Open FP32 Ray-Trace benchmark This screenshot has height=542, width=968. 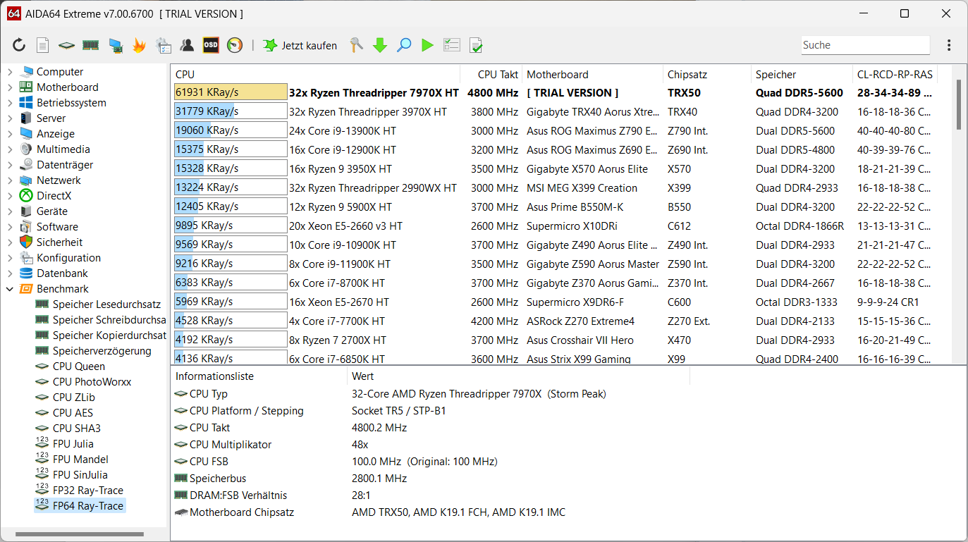[x=87, y=491]
